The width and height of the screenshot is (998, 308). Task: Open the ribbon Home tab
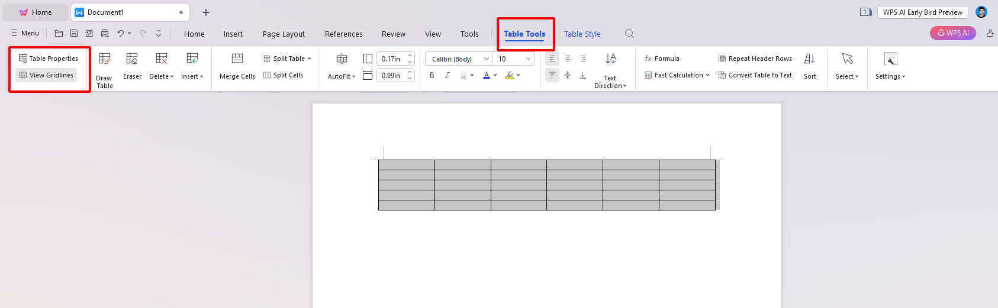pos(194,34)
